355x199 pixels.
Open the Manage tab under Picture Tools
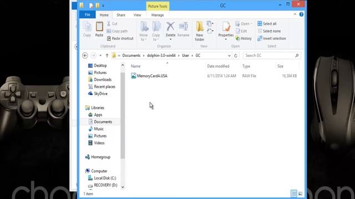(x=158, y=15)
